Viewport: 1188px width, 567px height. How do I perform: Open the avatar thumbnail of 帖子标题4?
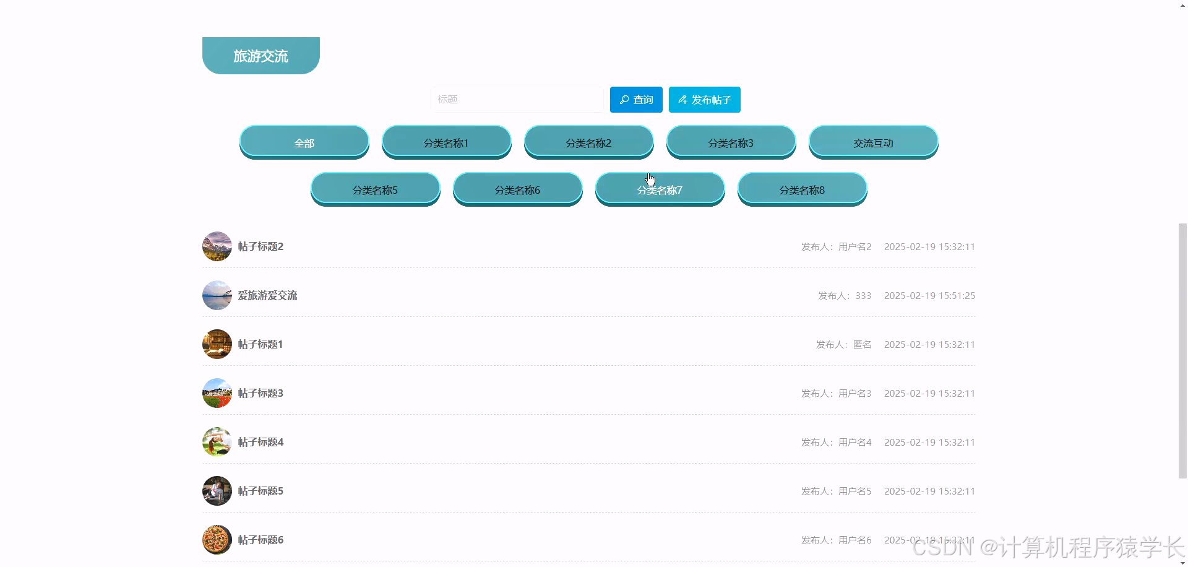point(217,442)
